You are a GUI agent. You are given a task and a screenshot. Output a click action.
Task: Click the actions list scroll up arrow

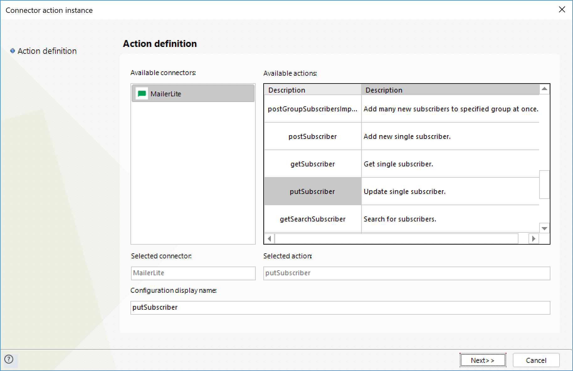pyautogui.click(x=544, y=89)
